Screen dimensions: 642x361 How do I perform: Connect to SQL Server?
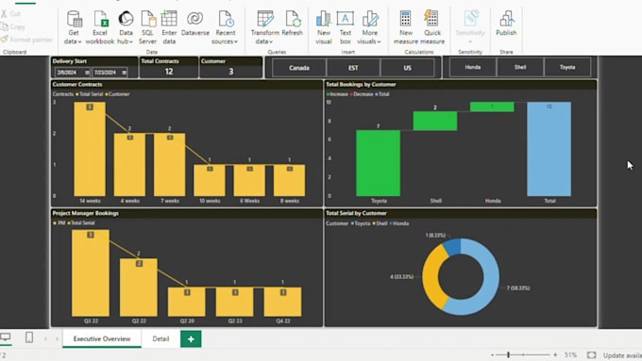147,27
